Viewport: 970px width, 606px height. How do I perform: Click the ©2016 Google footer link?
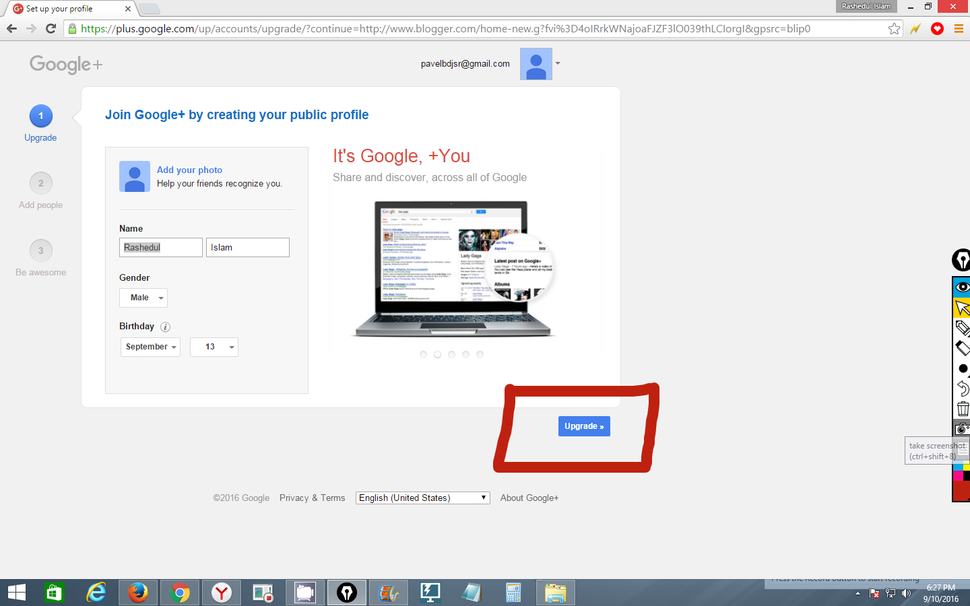coord(241,498)
